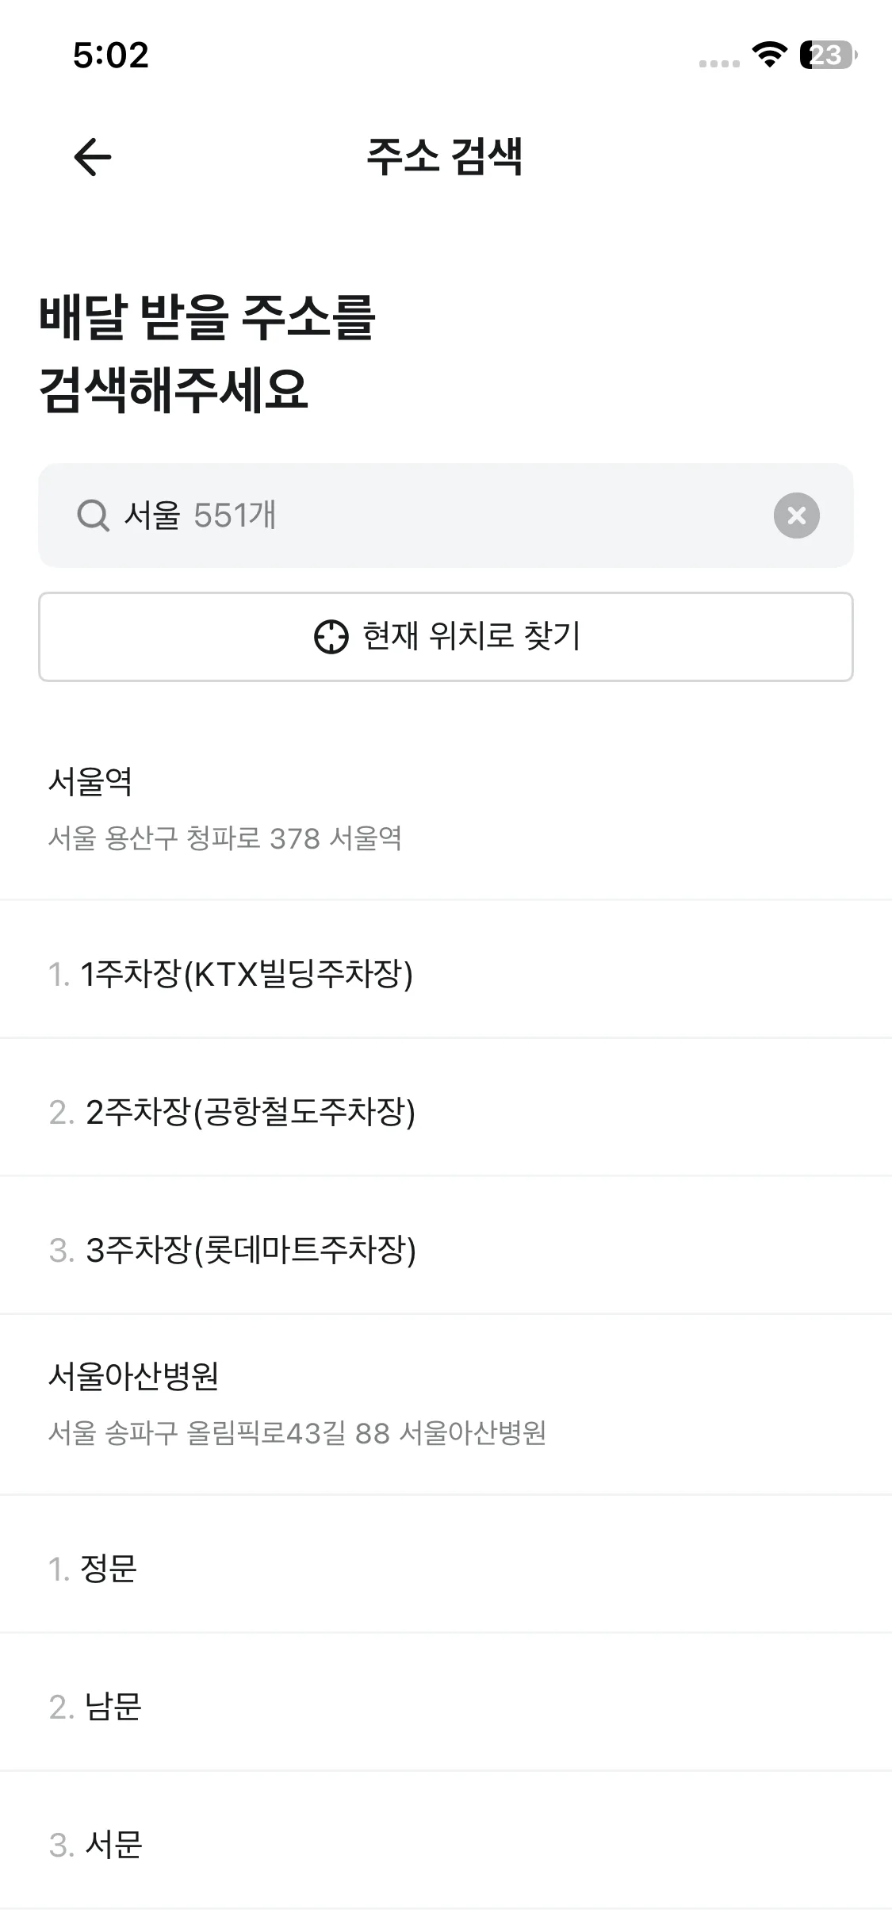Pick the 남문 entrance option

(113, 1706)
